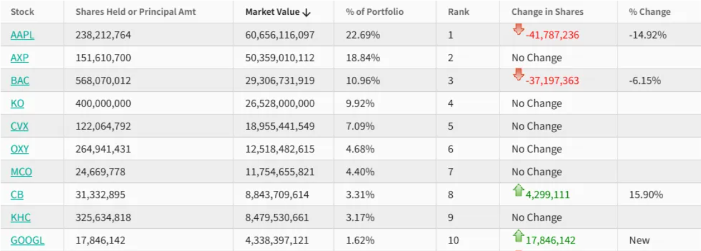701x251 pixels.
Task: Open the MCO stock link
Action: [21, 172]
